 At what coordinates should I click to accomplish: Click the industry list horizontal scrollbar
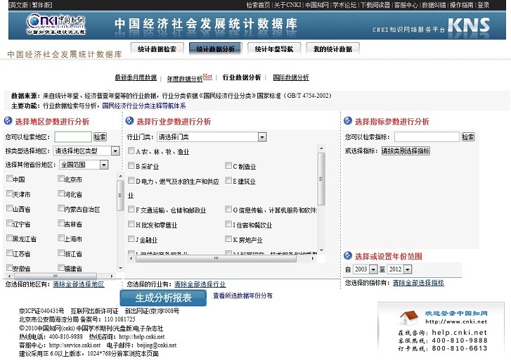click(218, 258)
